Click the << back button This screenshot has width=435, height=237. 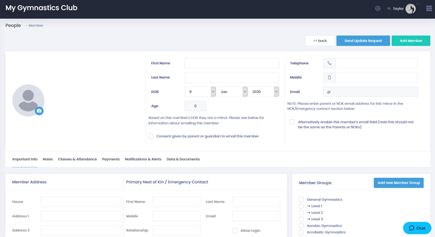(x=320, y=41)
